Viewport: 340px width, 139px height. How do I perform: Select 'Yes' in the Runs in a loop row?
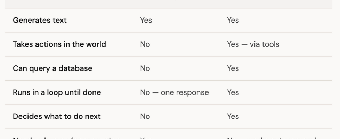point(233,92)
